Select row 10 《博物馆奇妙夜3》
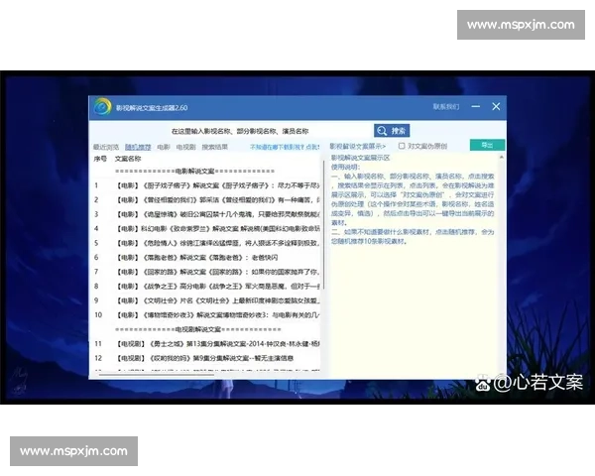The height and width of the screenshot is (476, 595). pyautogui.click(x=206, y=315)
